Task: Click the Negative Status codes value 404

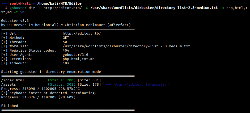Action: tap(66, 51)
